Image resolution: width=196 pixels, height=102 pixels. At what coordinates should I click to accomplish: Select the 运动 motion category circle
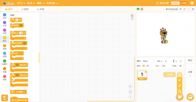tap(5, 15)
